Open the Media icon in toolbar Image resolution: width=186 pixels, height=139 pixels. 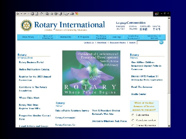[56, 14]
